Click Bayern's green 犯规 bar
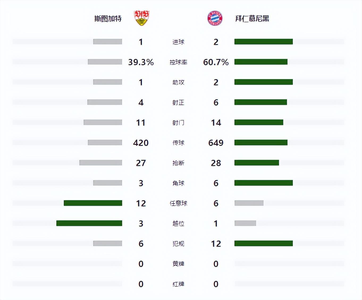Screen dimensions: 362x300 [x=263, y=243]
